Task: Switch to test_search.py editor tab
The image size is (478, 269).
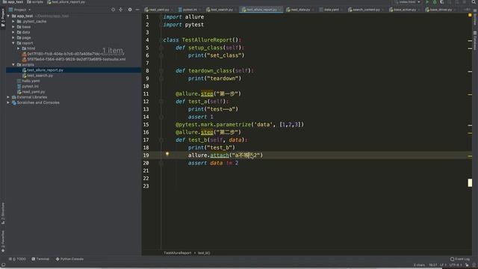Action: click(221, 10)
